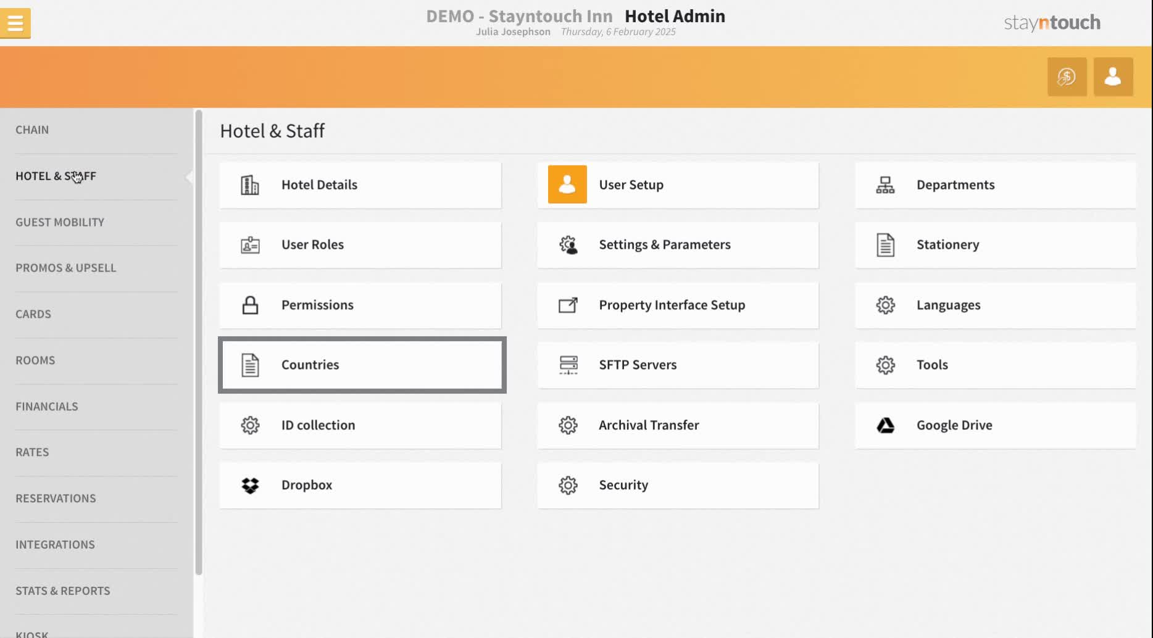Click the ID collection gear icon
1153x638 pixels.
(x=250, y=425)
